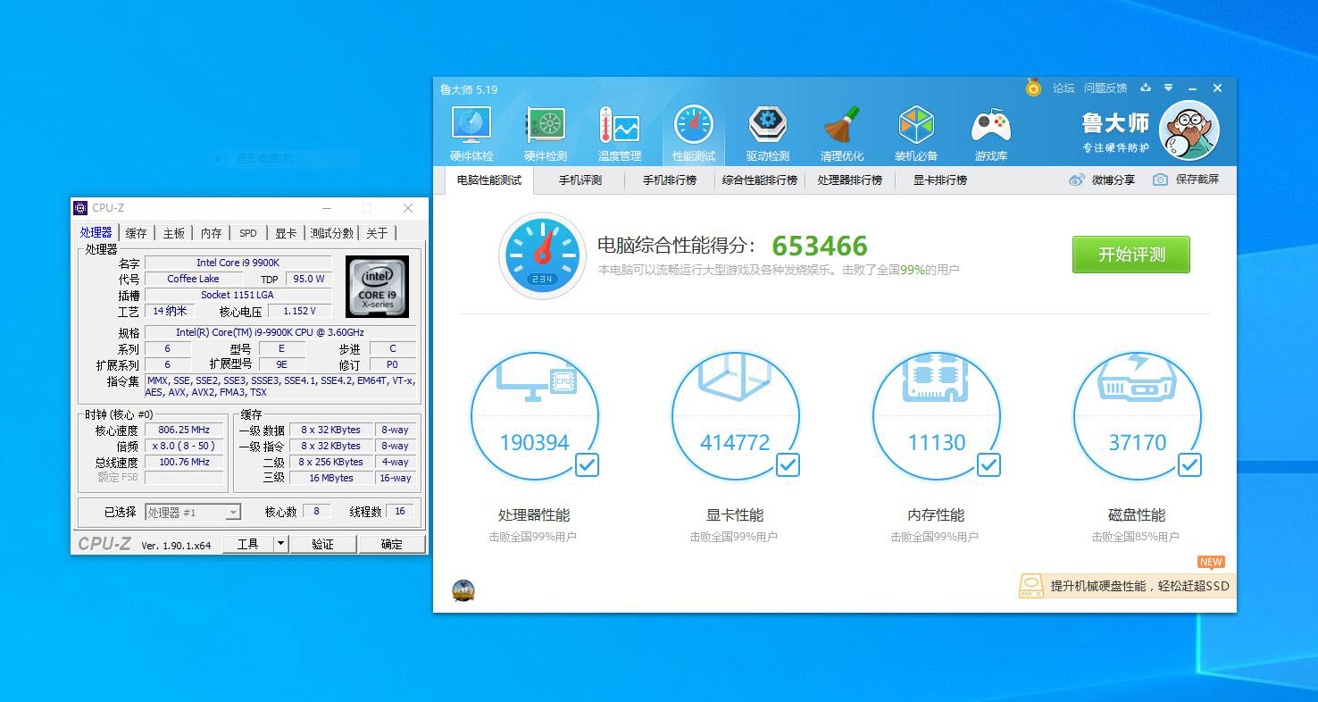
Task: Open the 问题反馈 feedback link
Action: 1105,88
